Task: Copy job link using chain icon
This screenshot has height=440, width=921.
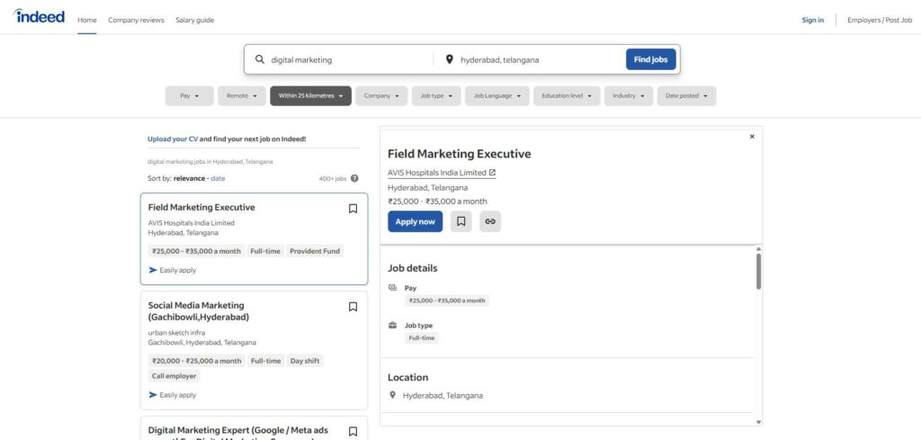Action: [x=490, y=221]
